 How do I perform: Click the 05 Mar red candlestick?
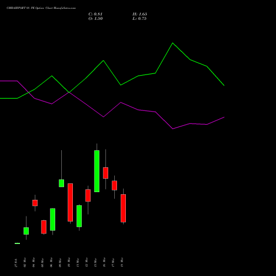coord(44,227)
